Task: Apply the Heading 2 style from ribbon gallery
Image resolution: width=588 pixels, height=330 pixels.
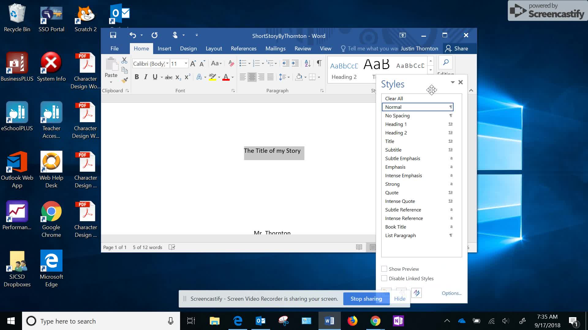Action: [344, 70]
